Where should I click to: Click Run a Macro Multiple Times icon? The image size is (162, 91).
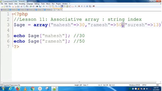[87, 6]
